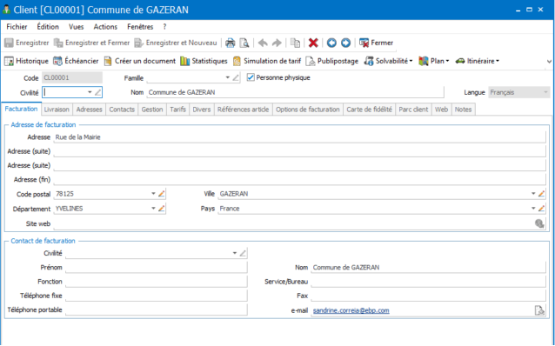Uncheck Personne physique checkbox

pos(251,77)
